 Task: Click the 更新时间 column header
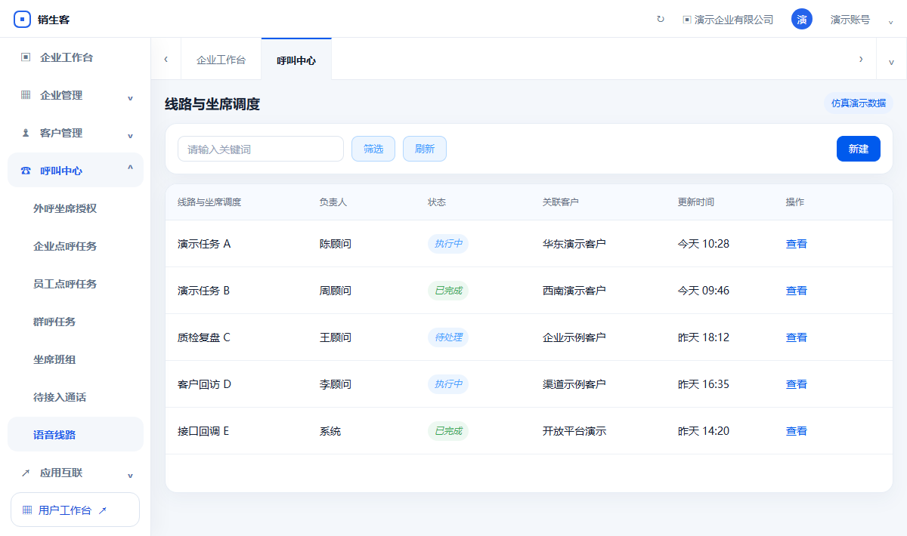(x=696, y=202)
